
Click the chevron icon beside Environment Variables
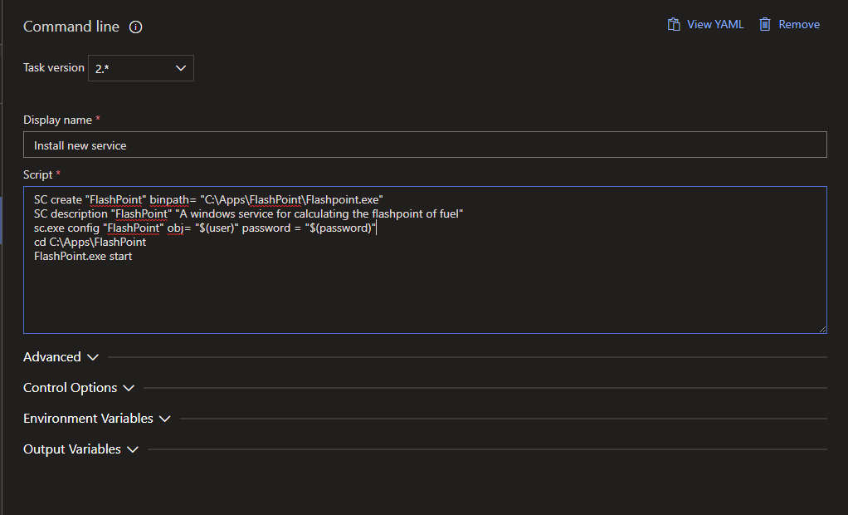pos(164,419)
